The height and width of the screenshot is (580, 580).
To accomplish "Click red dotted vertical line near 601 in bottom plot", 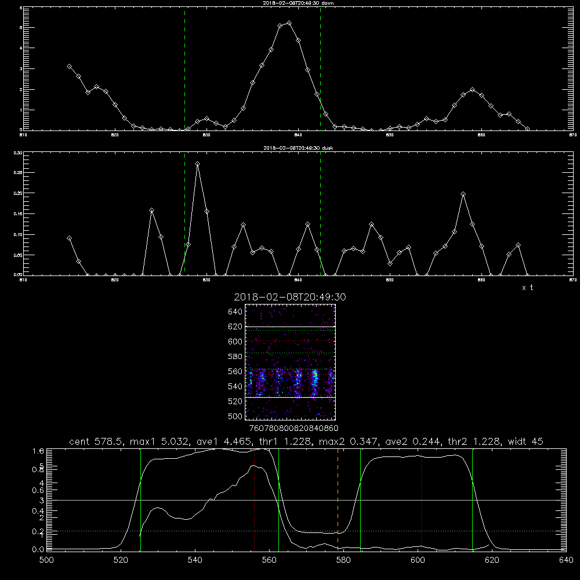I will coord(421,499).
